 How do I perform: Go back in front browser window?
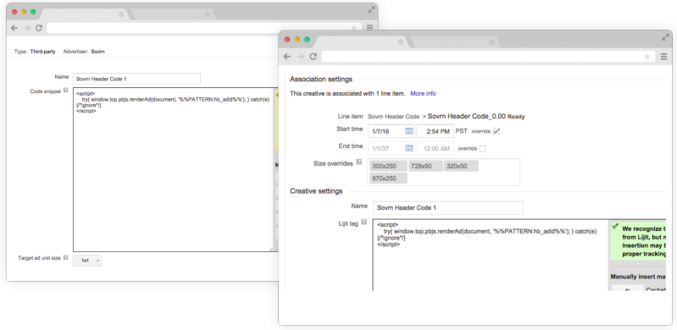pos(287,57)
